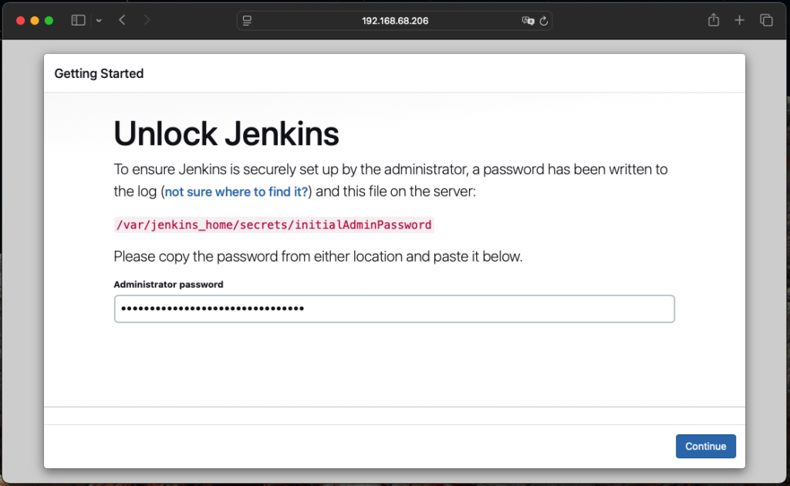This screenshot has height=486, width=790.
Task: Click the initialAdminPassword file path text
Action: coord(274,224)
